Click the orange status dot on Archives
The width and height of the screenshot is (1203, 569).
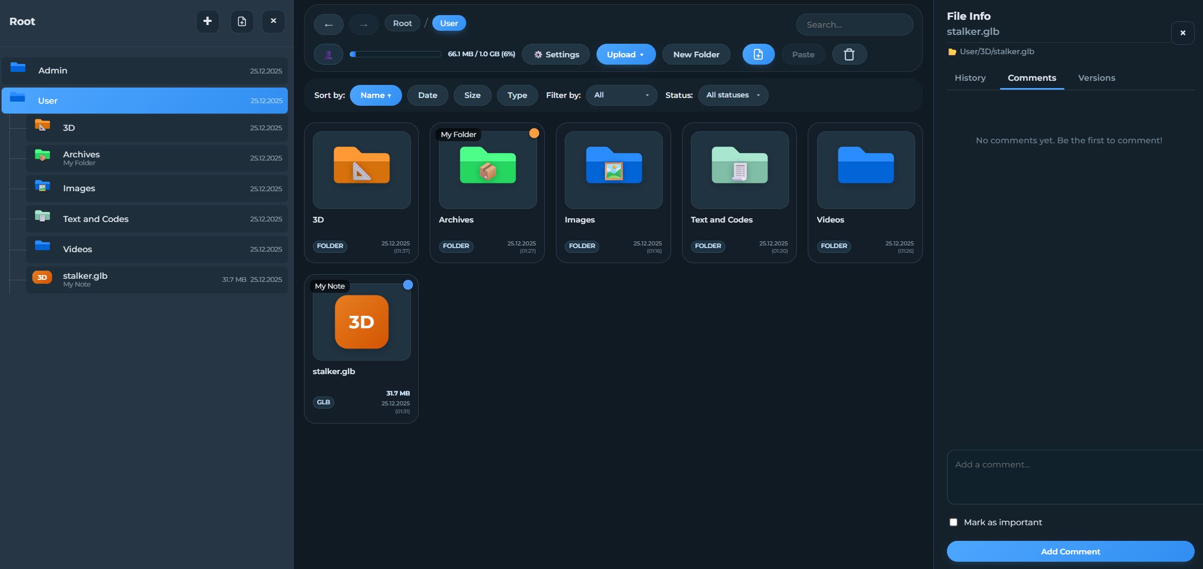pos(534,133)
